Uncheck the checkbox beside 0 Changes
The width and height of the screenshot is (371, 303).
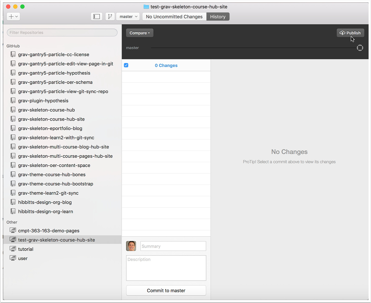pyautogui.click(x=126, y=65)
